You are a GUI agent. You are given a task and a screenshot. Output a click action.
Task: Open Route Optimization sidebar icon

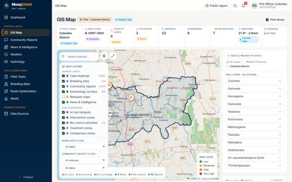pyautogui.click(x=6, y=91)
